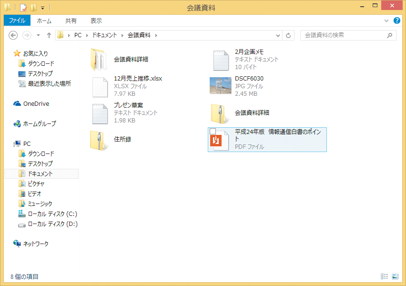Expand the arrow after ドキュメント in breadcrumb
The width and height of the screenshot is (406, 286).
tap(122, 35)
